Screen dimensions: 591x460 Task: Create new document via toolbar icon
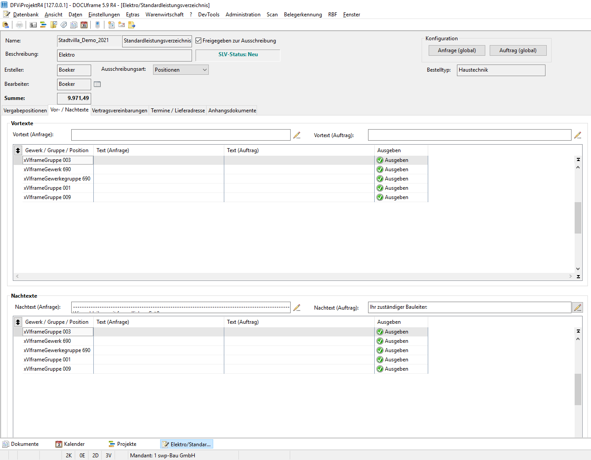coord(111,25)
